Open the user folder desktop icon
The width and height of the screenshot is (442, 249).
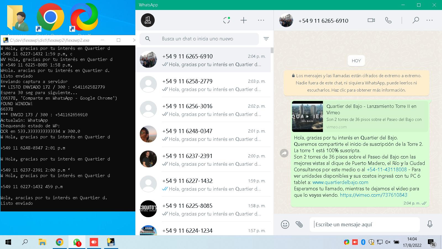tap(17, 17)
